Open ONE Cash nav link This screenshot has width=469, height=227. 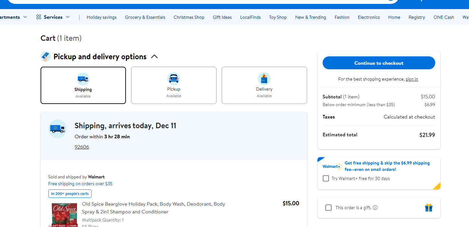[x=444, y=17]
